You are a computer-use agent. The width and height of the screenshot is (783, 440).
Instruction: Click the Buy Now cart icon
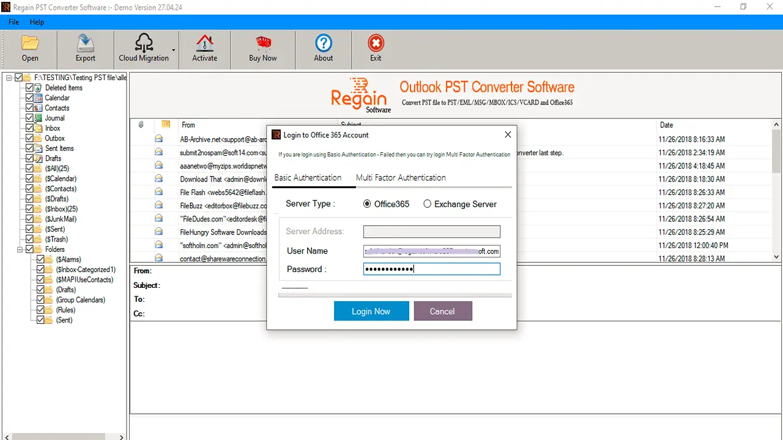(x=263, y=43)
